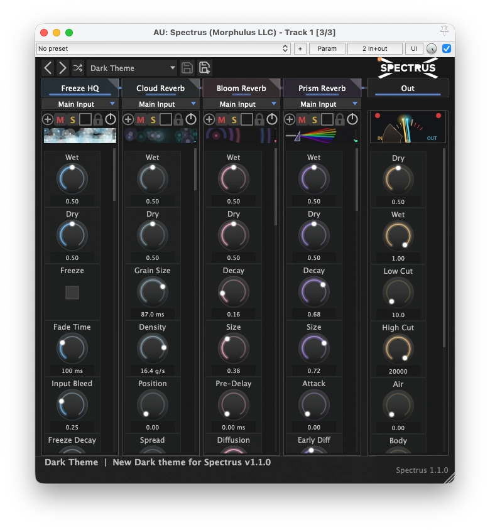This screenshot has height=530, width=490.
Task: Lock the Cloud Reverb module
Action: (178, 119)
